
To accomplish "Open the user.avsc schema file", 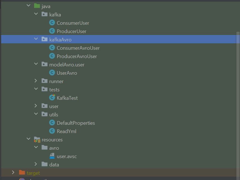I will pos(67,156).
